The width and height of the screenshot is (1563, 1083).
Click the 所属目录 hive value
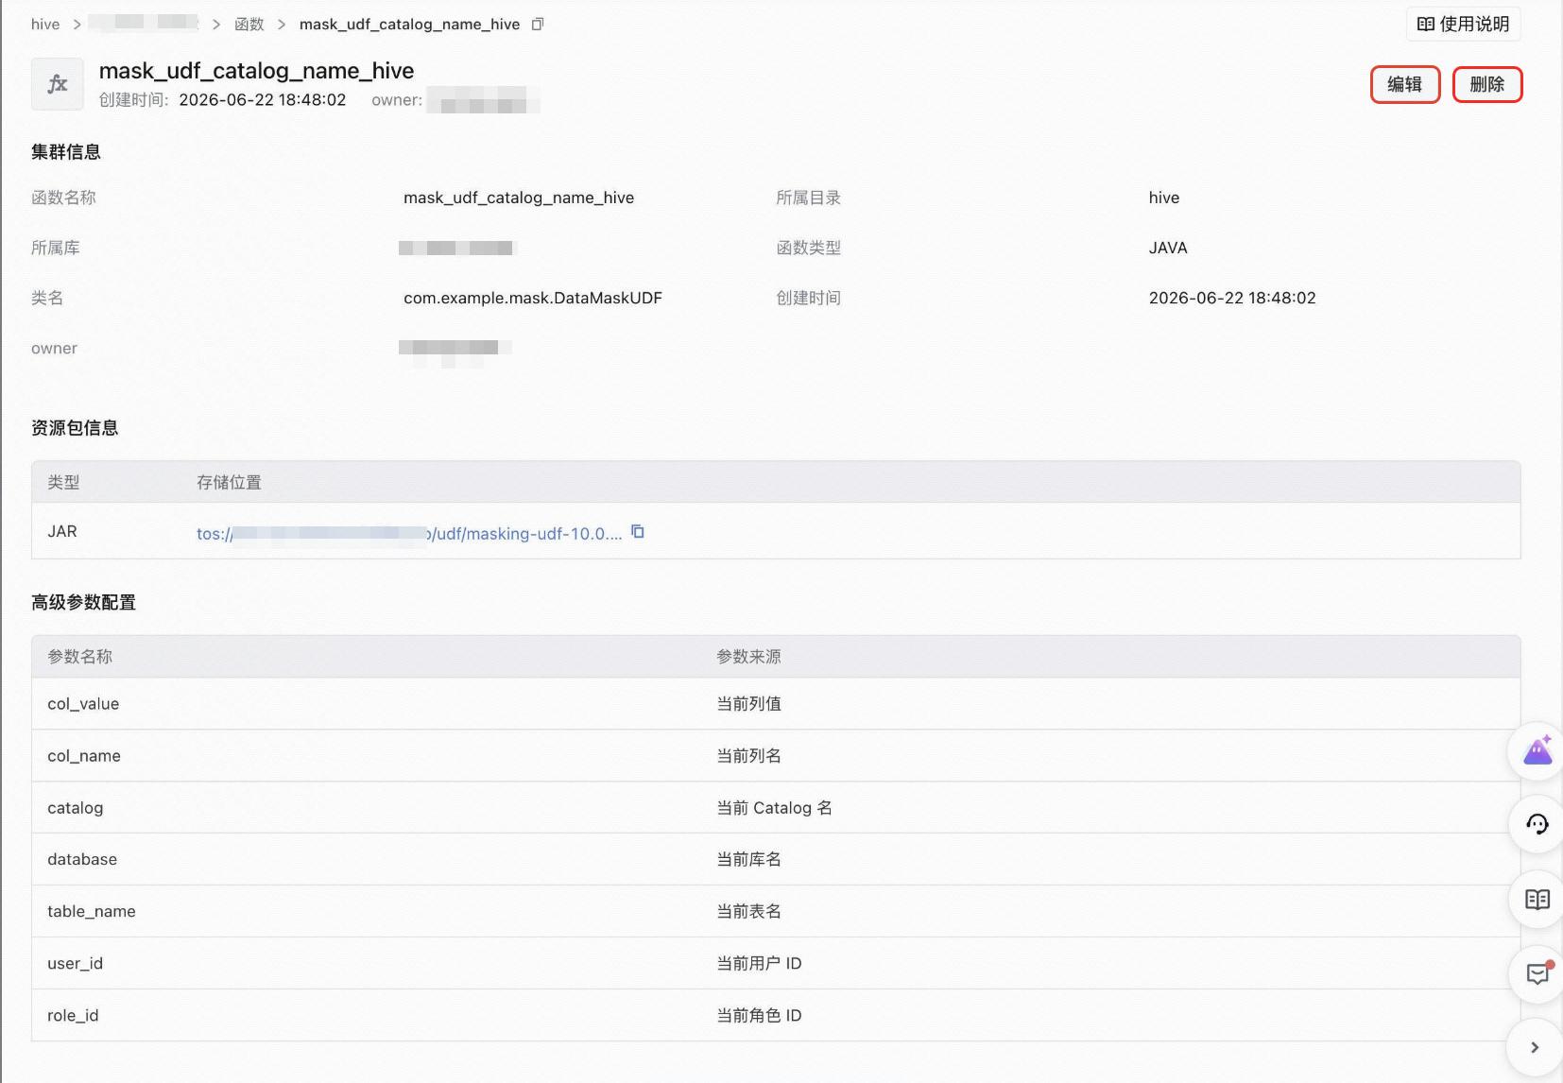1164,198
